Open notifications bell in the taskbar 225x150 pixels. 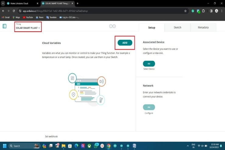(221, 146)
